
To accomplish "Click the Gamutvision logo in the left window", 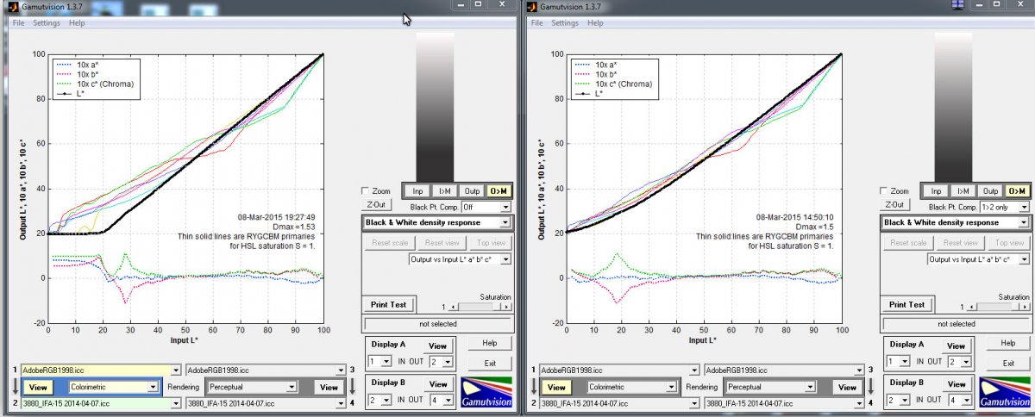I will [487, 393].
